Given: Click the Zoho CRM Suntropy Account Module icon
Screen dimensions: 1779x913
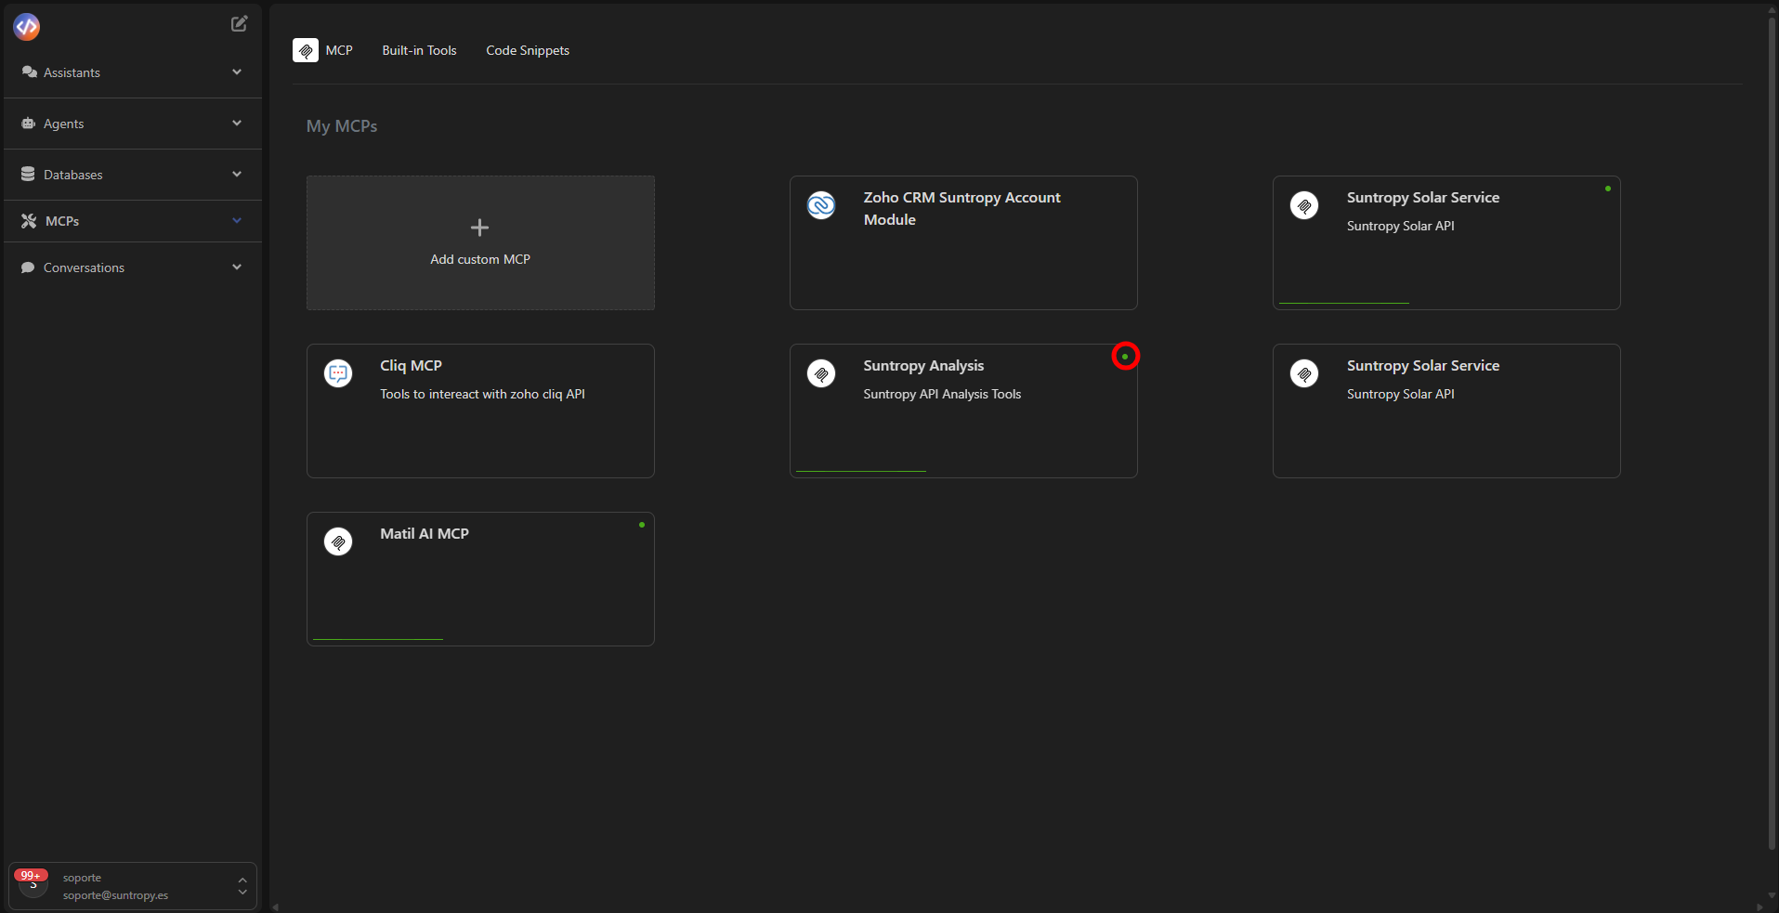Looking at the screenshot, I should tap(821, 205).
